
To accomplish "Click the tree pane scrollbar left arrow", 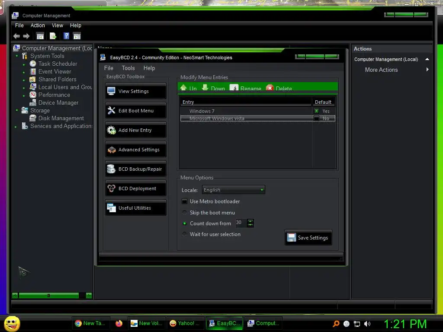I will (15, 296).
